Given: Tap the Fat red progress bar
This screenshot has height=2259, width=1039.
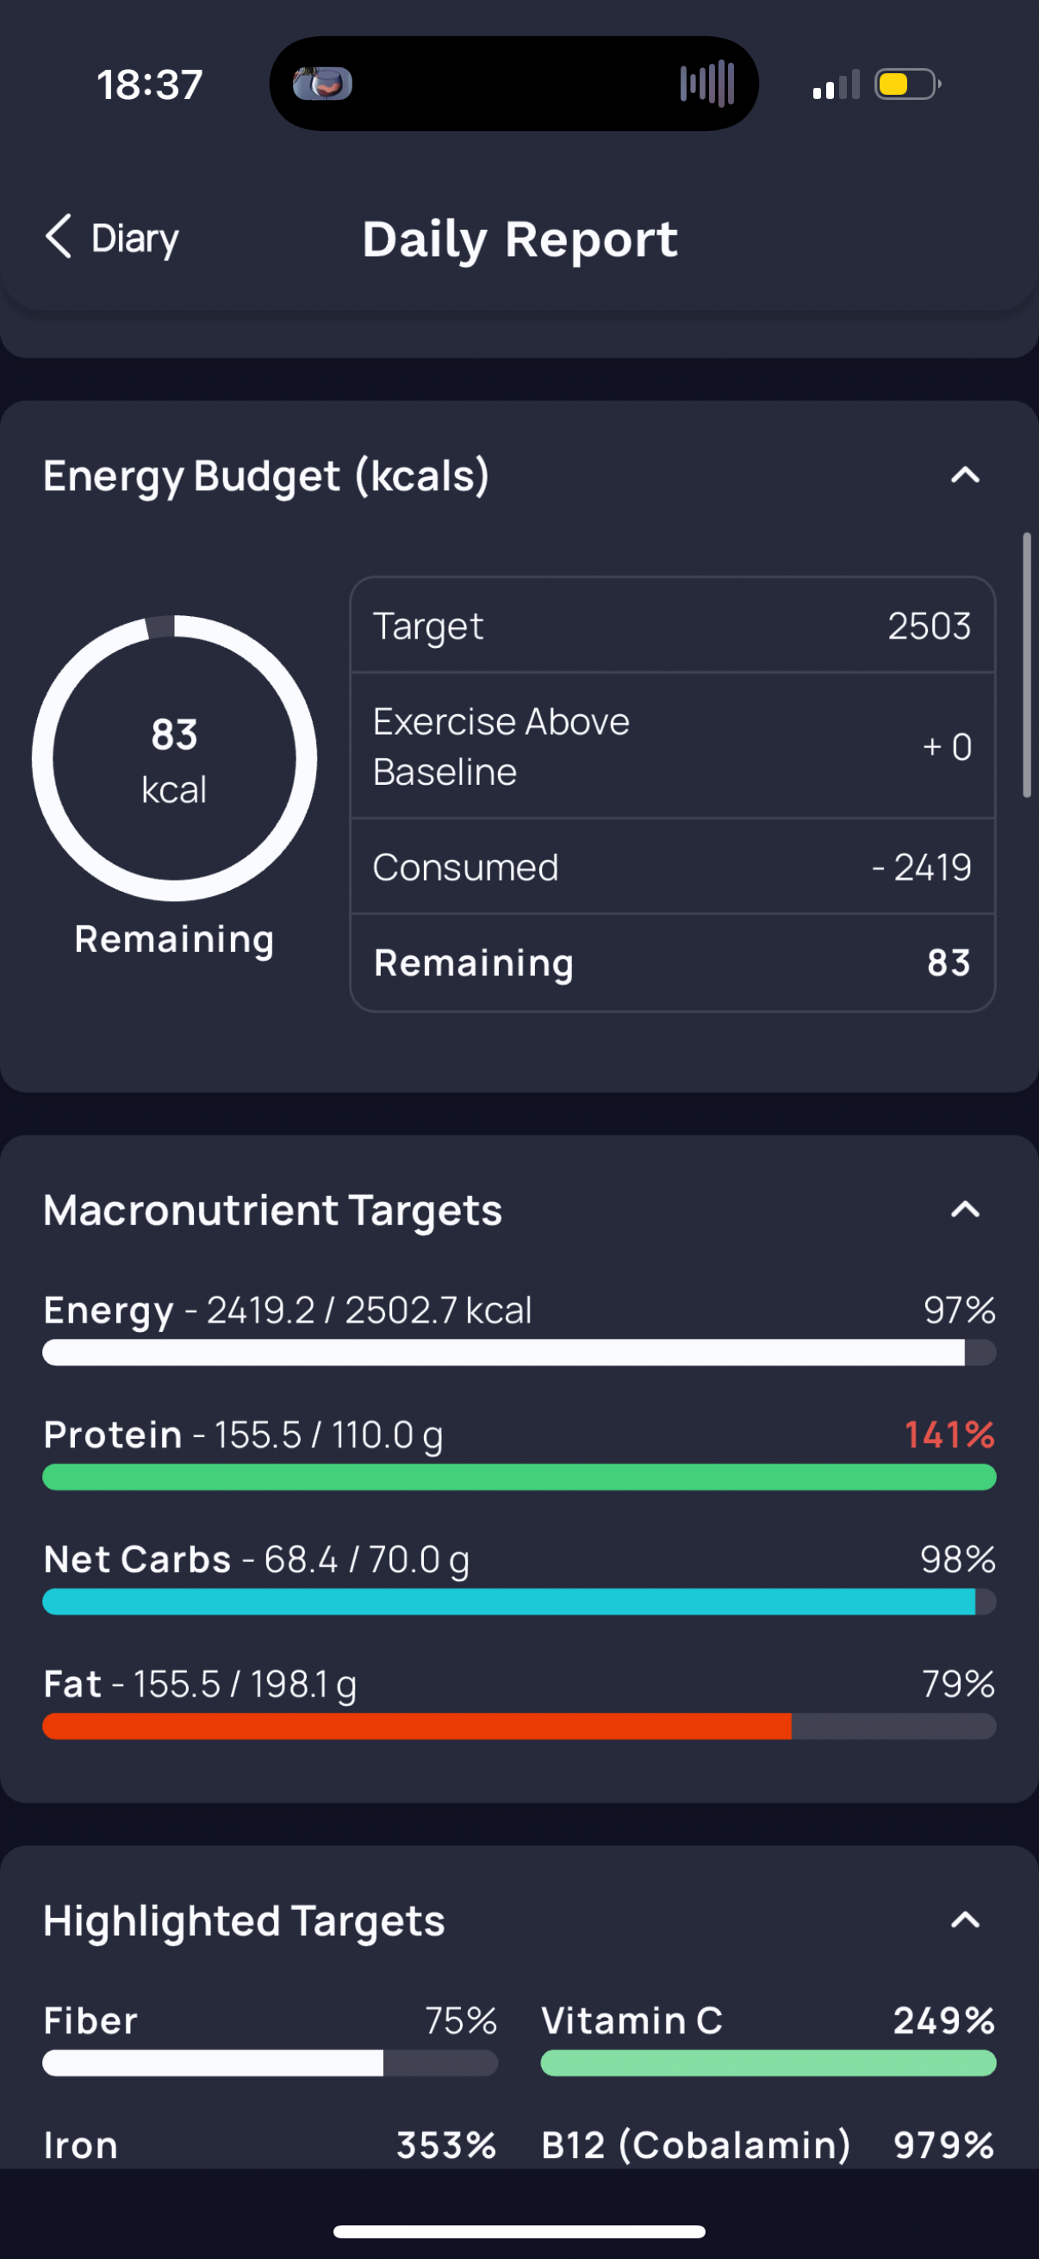Looking at the screenshot, I should tap(519, 1727).
